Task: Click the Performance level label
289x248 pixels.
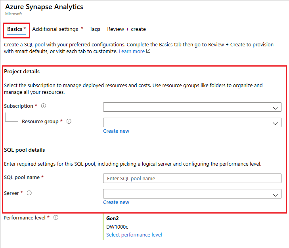Action: [25, 218]
